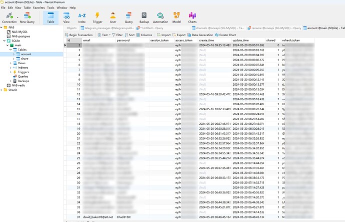Expand the Backups node
Viewport: 345px width, 222px height.
[x=10, y=81]
